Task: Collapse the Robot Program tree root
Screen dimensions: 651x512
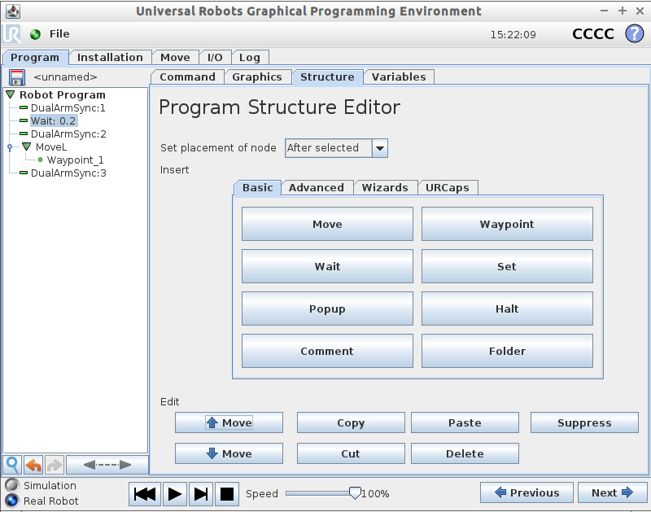Action: 11,94
